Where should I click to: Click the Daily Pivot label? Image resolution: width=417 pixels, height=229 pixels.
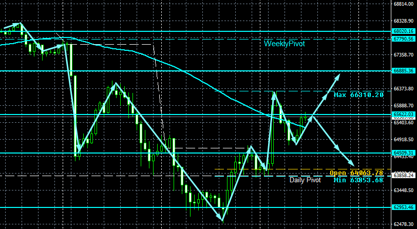pyautogui.click(x=305, y=180)
